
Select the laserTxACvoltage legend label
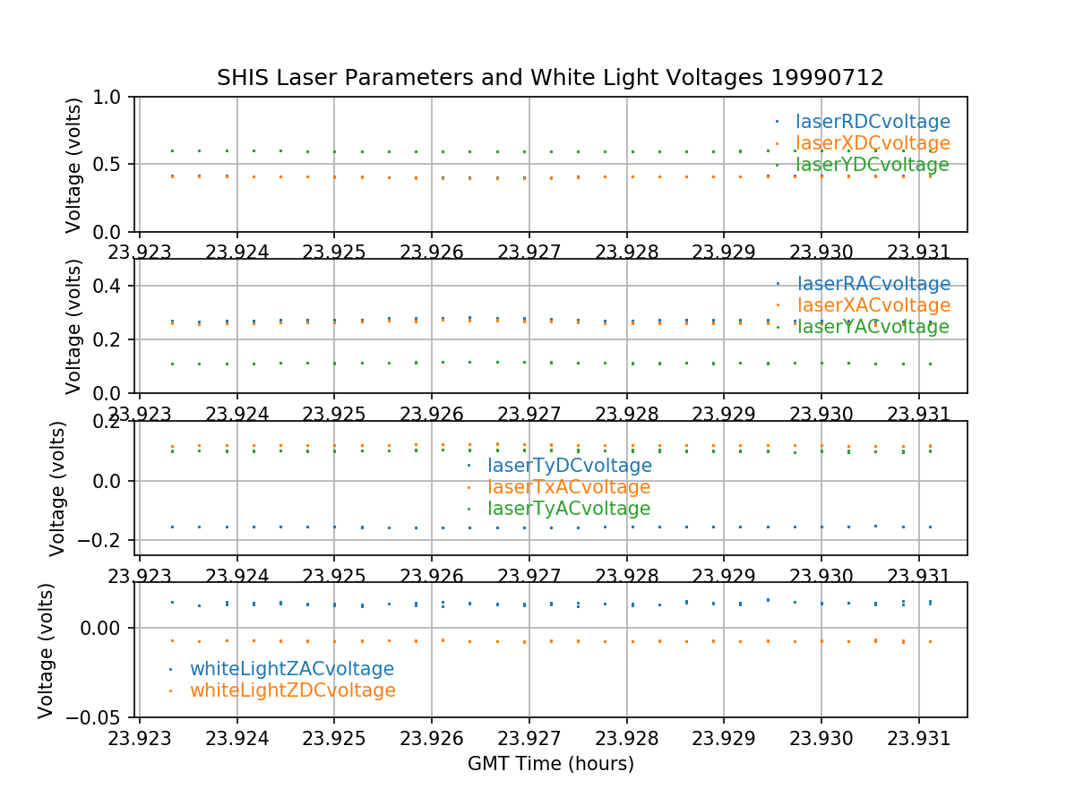tap(569, 487)
